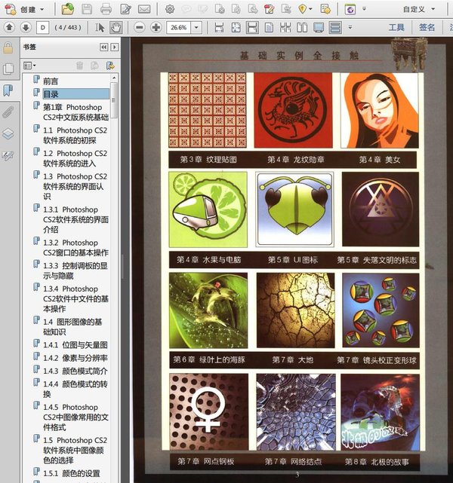This screenshot has width=453, height=483.
Task: Click the zoom in plus button
Action: pos(156,27)
